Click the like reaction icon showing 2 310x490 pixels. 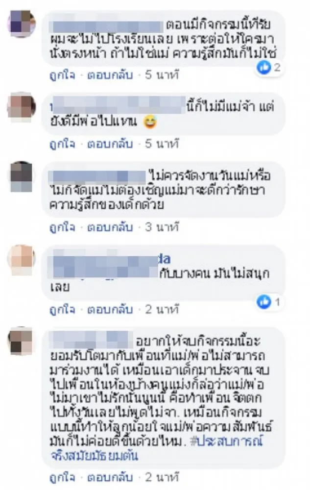(264, 68)
